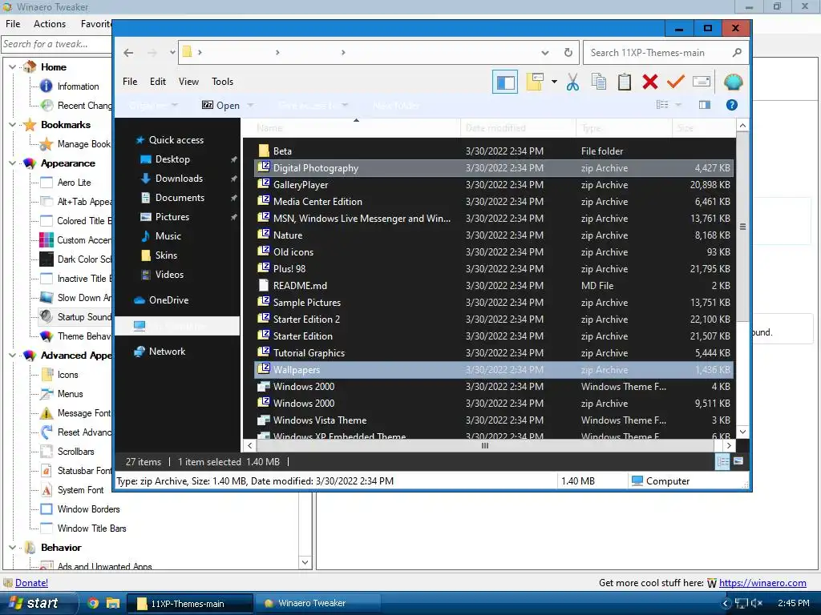Click the Copy icon in Explorer toolbar
Screen dimensions: 821x615
598,82
